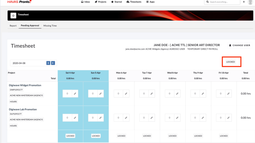Viewport: 255px width, 143px height.
Task: Click LOCKED badge under Mon 6-Apr
Action: (x=121, y=136)
